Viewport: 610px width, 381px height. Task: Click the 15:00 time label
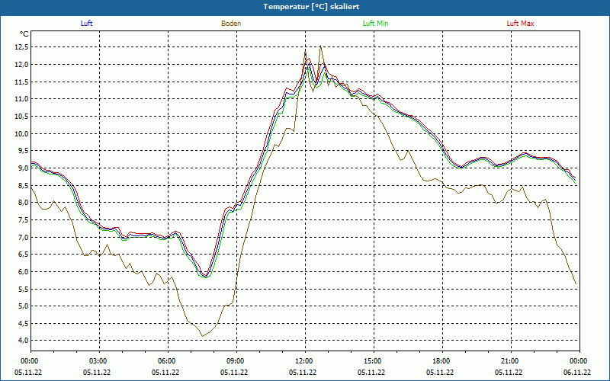coord(374,361)
